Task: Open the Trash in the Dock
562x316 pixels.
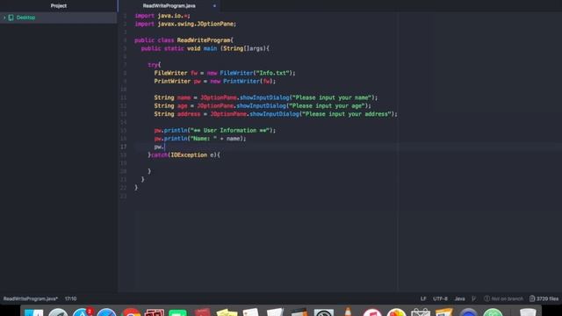Action: click(x=528, y=312)
